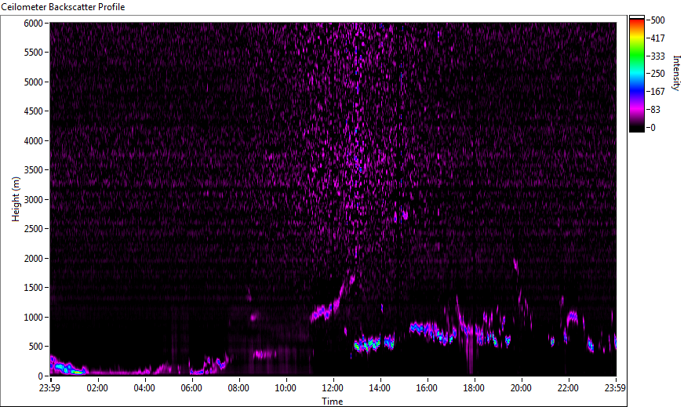Click the 4000 height axis value
The height and width of the screenshot is (407, 684).
coord(34,141)
